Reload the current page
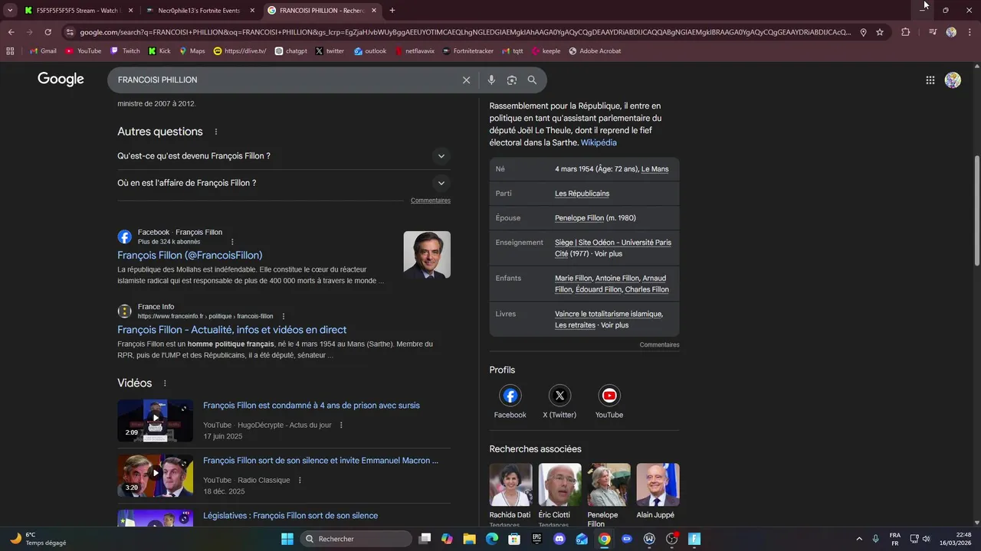 [48, 32]
